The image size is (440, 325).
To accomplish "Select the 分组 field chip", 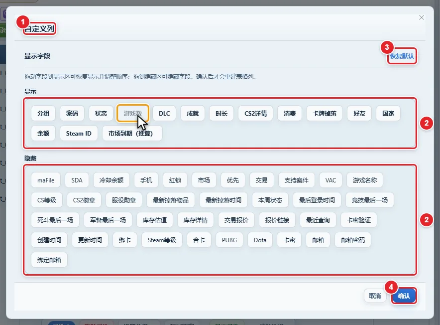I will click(x=43, y=113).
